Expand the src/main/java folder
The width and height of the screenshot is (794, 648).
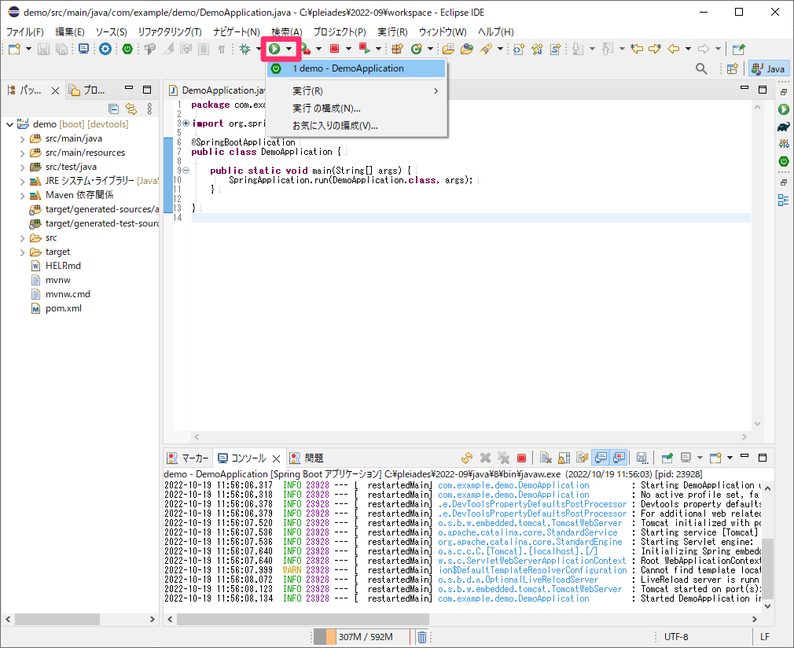tap(22, 139)
